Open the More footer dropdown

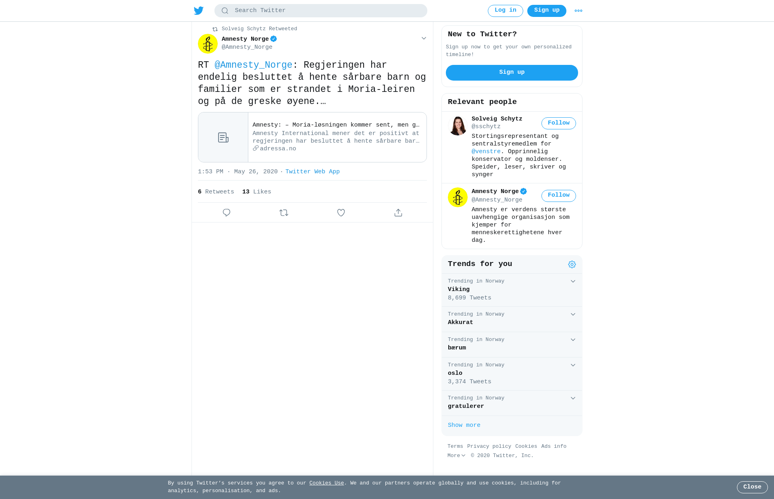pos(456,455)
